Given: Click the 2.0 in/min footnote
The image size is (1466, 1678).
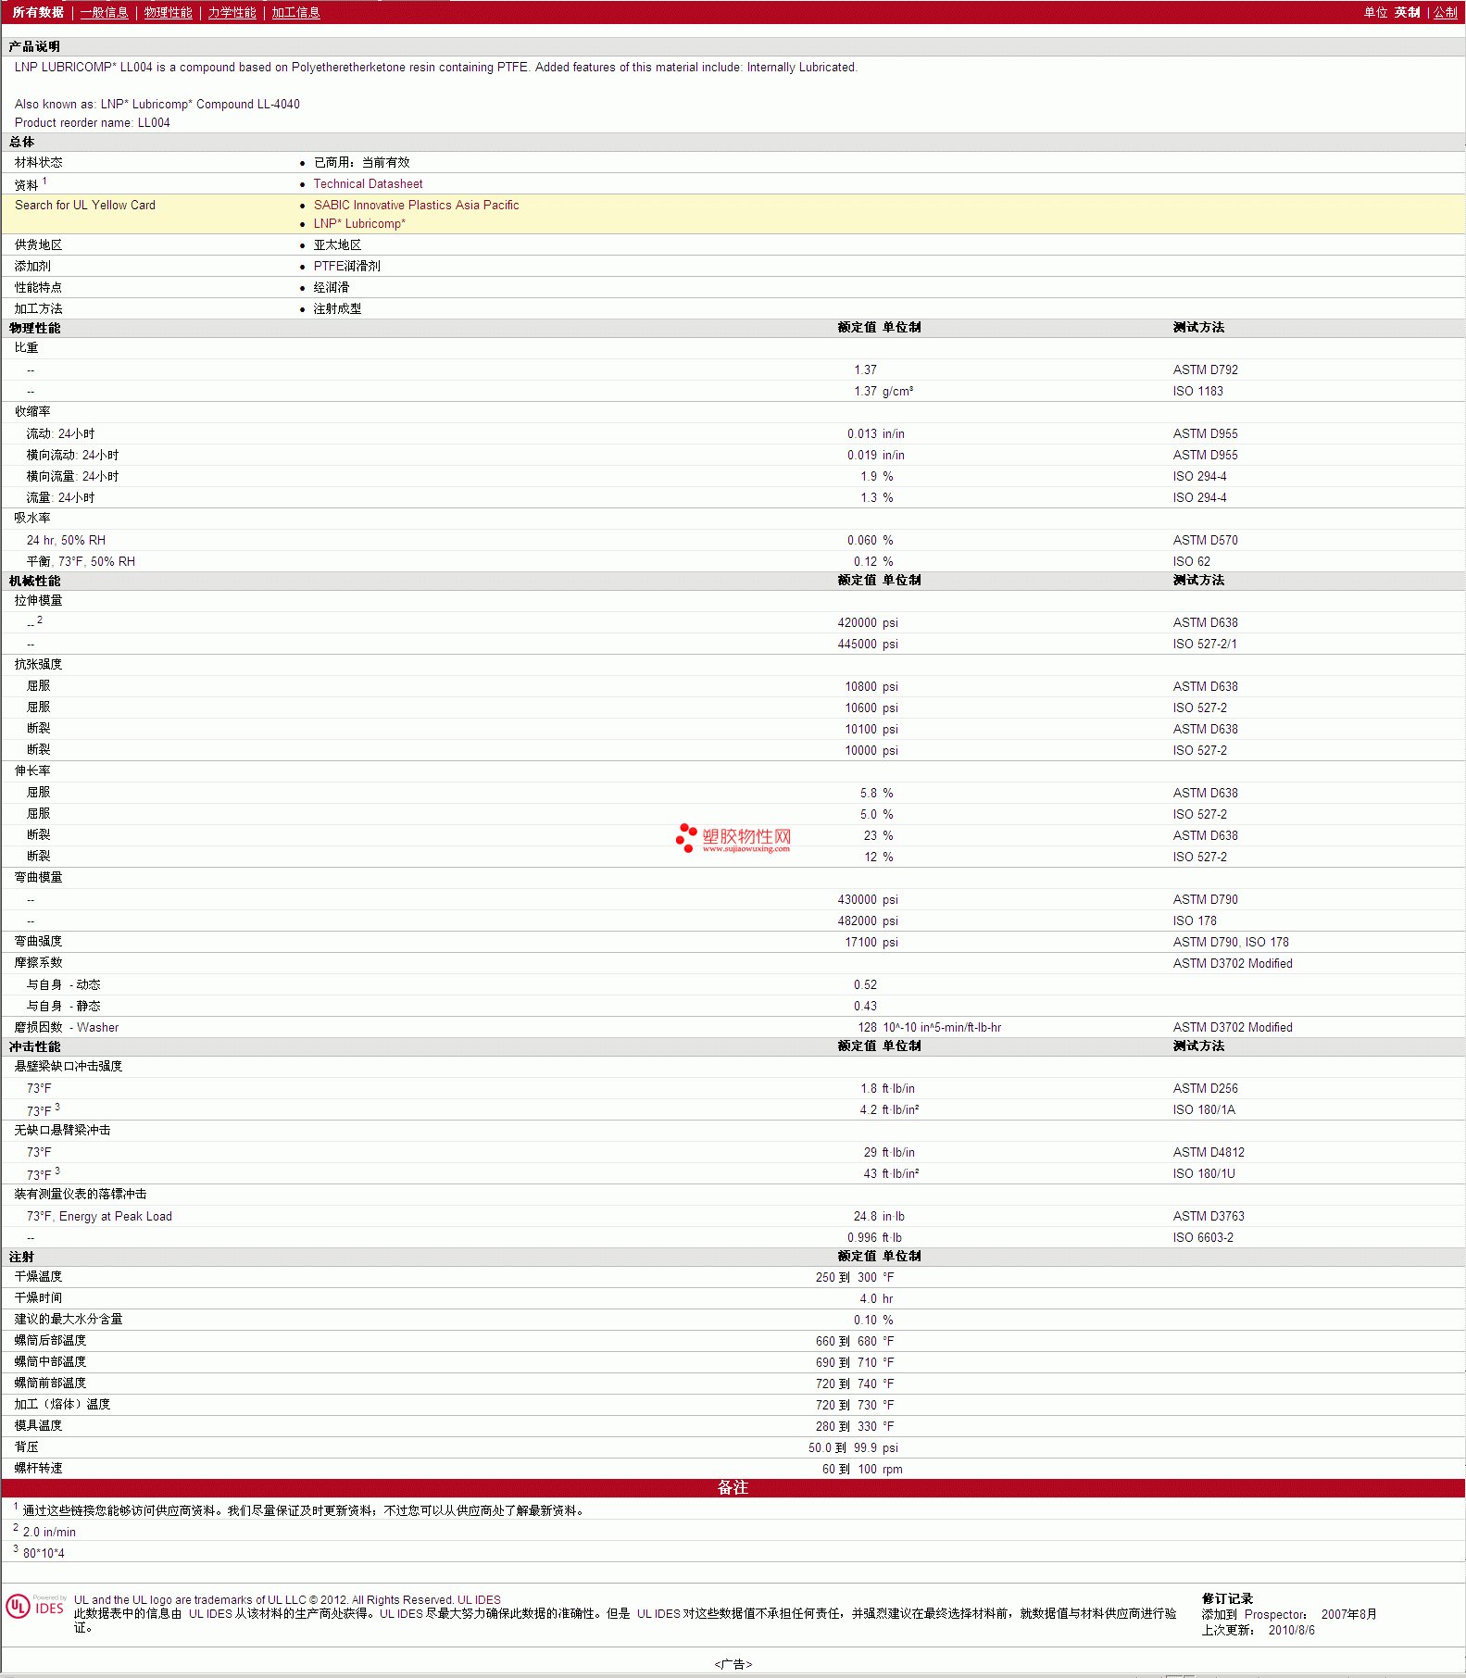Looking at the screenshot, I should (49, 1533).
